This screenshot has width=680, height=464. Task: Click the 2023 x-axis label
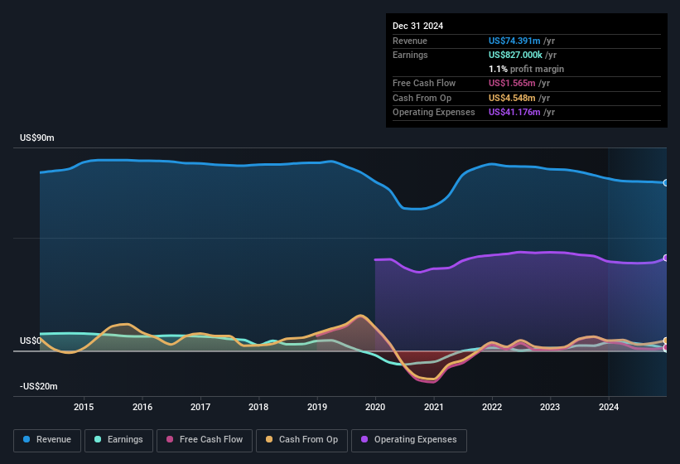click(x=550, y=407)
